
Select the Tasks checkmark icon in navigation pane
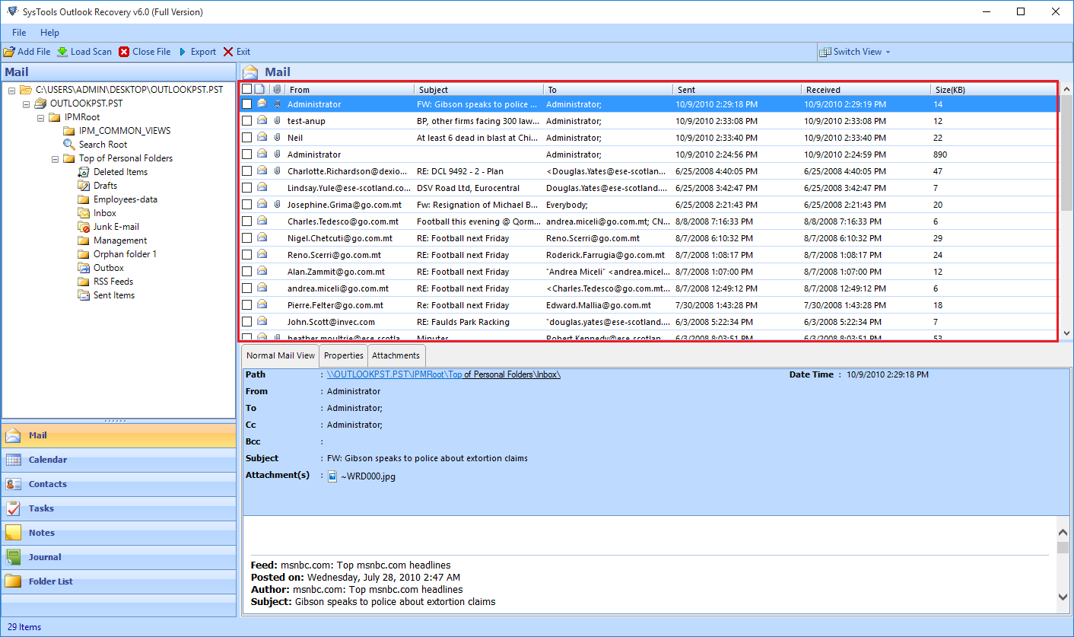click(x=13, y=508)
